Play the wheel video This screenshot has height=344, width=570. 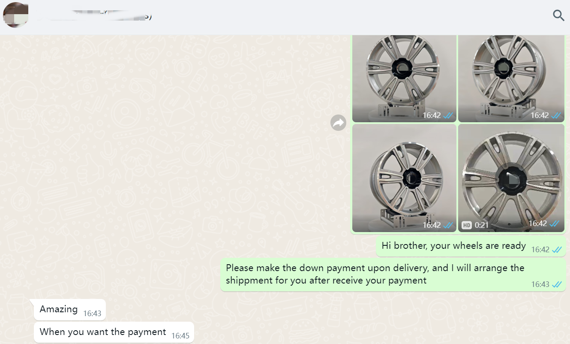click(511, 178)
